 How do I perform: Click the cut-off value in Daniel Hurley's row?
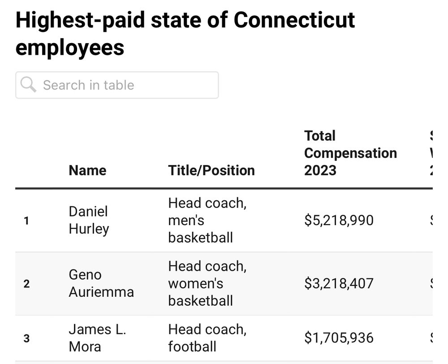[x=431, y=220]
